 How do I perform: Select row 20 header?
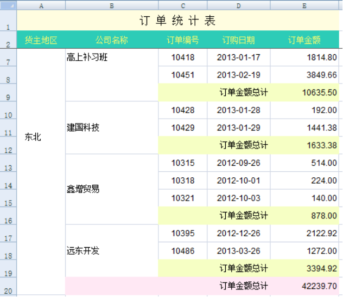[x=8, y=286]
